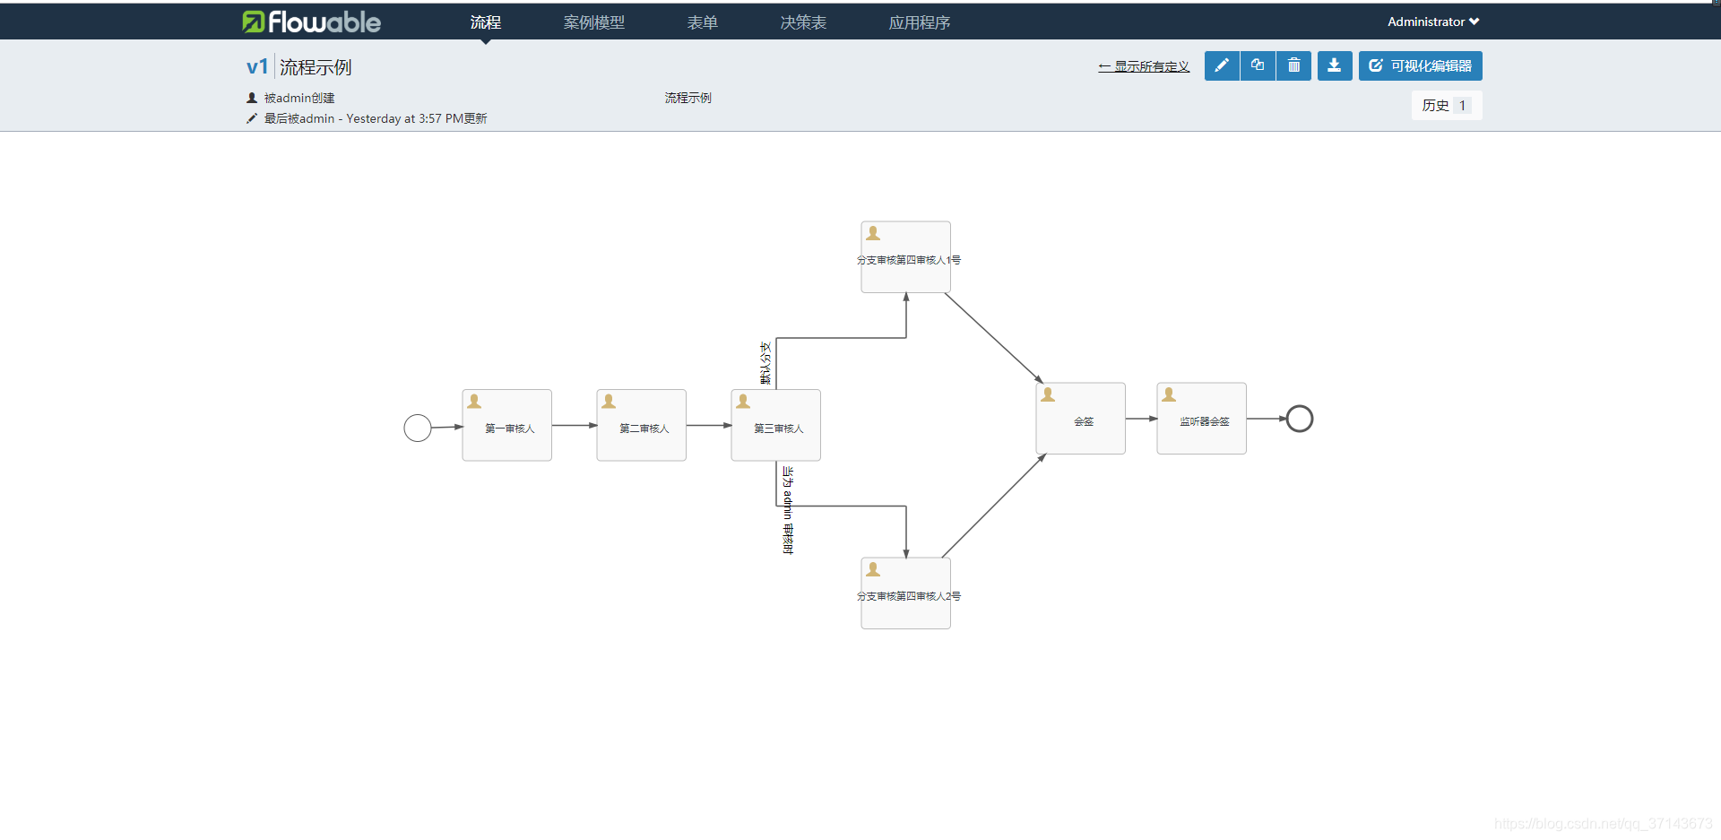Click the 流程示例 description text
Viewport: 1721px width, 840px height.
pyautogui.click(x=688, y=98)
